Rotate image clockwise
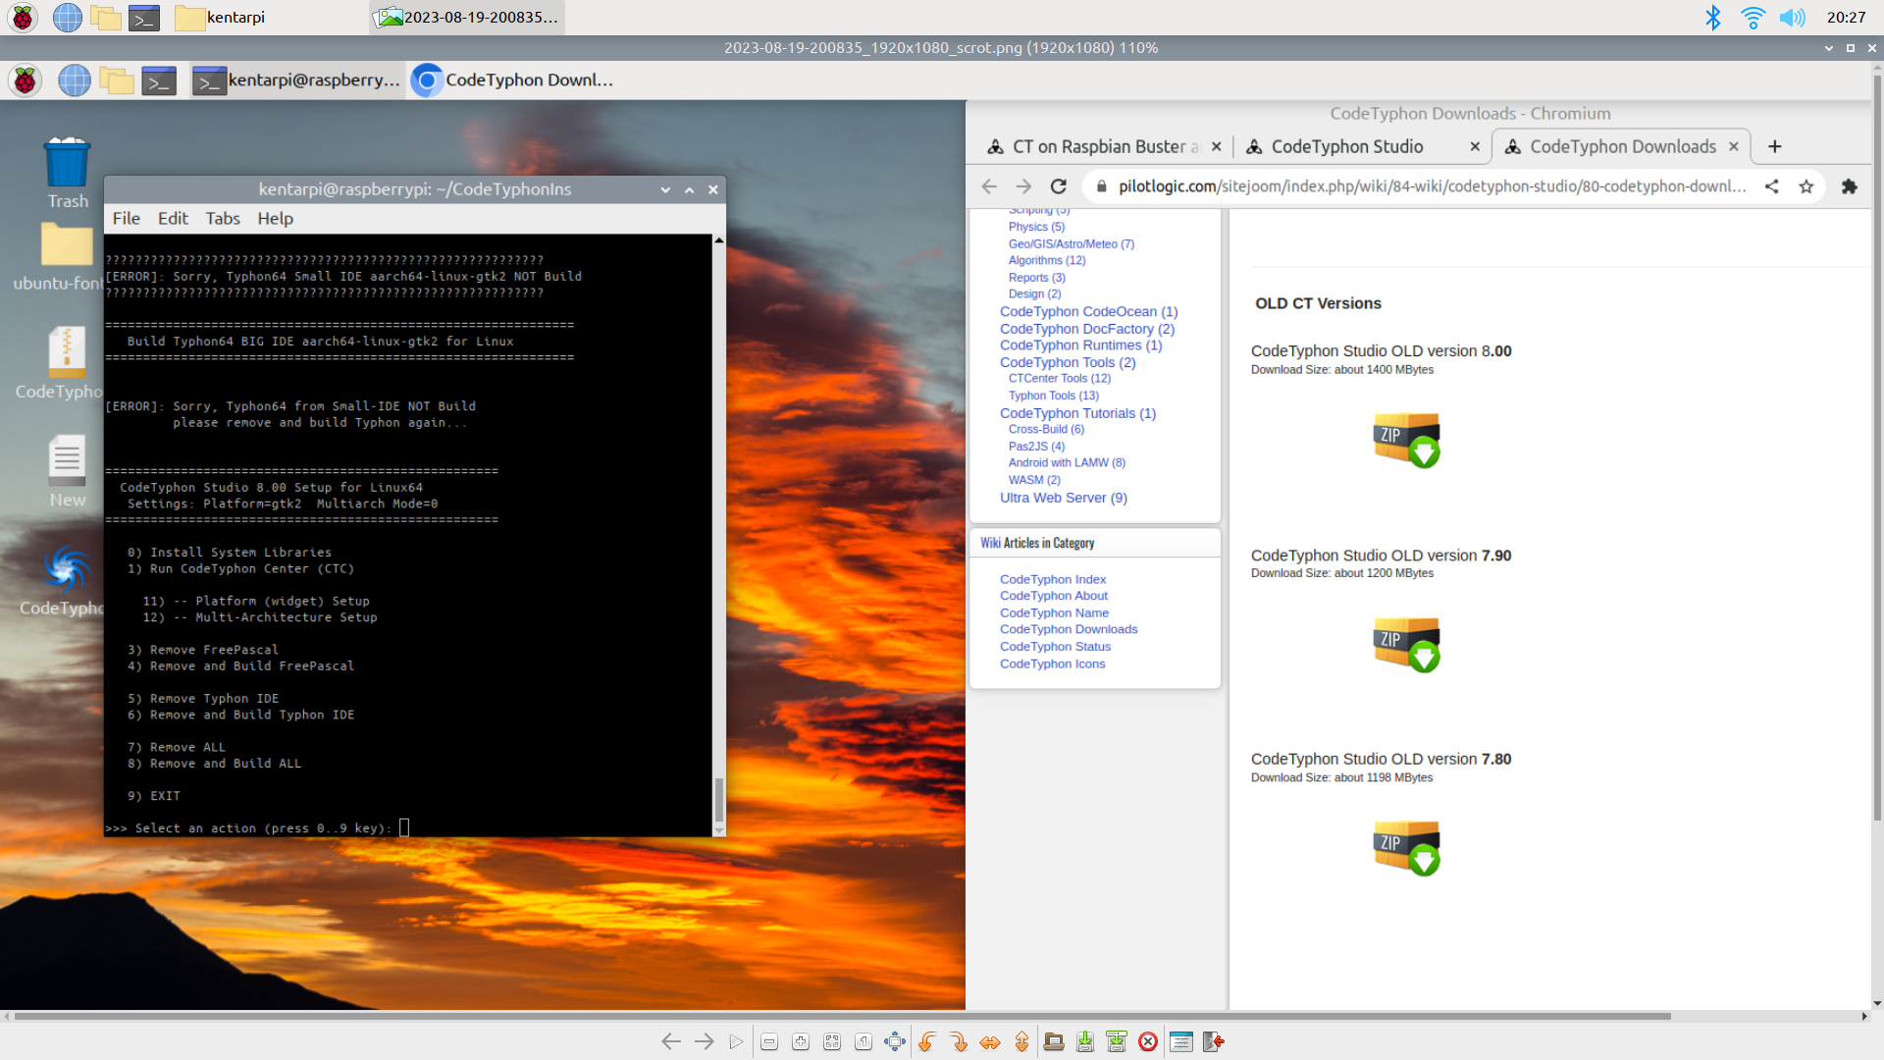This screenshot has height=1060, width=1884. pos(959,1041)
